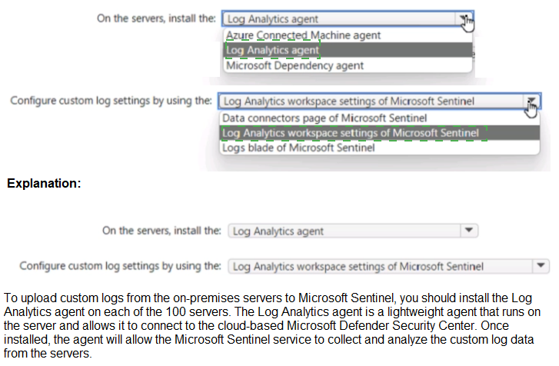Pick Logs blade of Microsoft Sentinel option

coord(298,148)
